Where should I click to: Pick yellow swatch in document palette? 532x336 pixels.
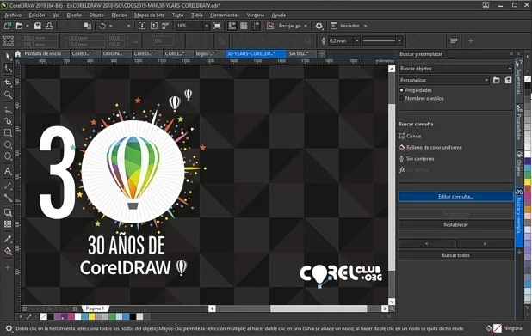click(x=91, y=316)
